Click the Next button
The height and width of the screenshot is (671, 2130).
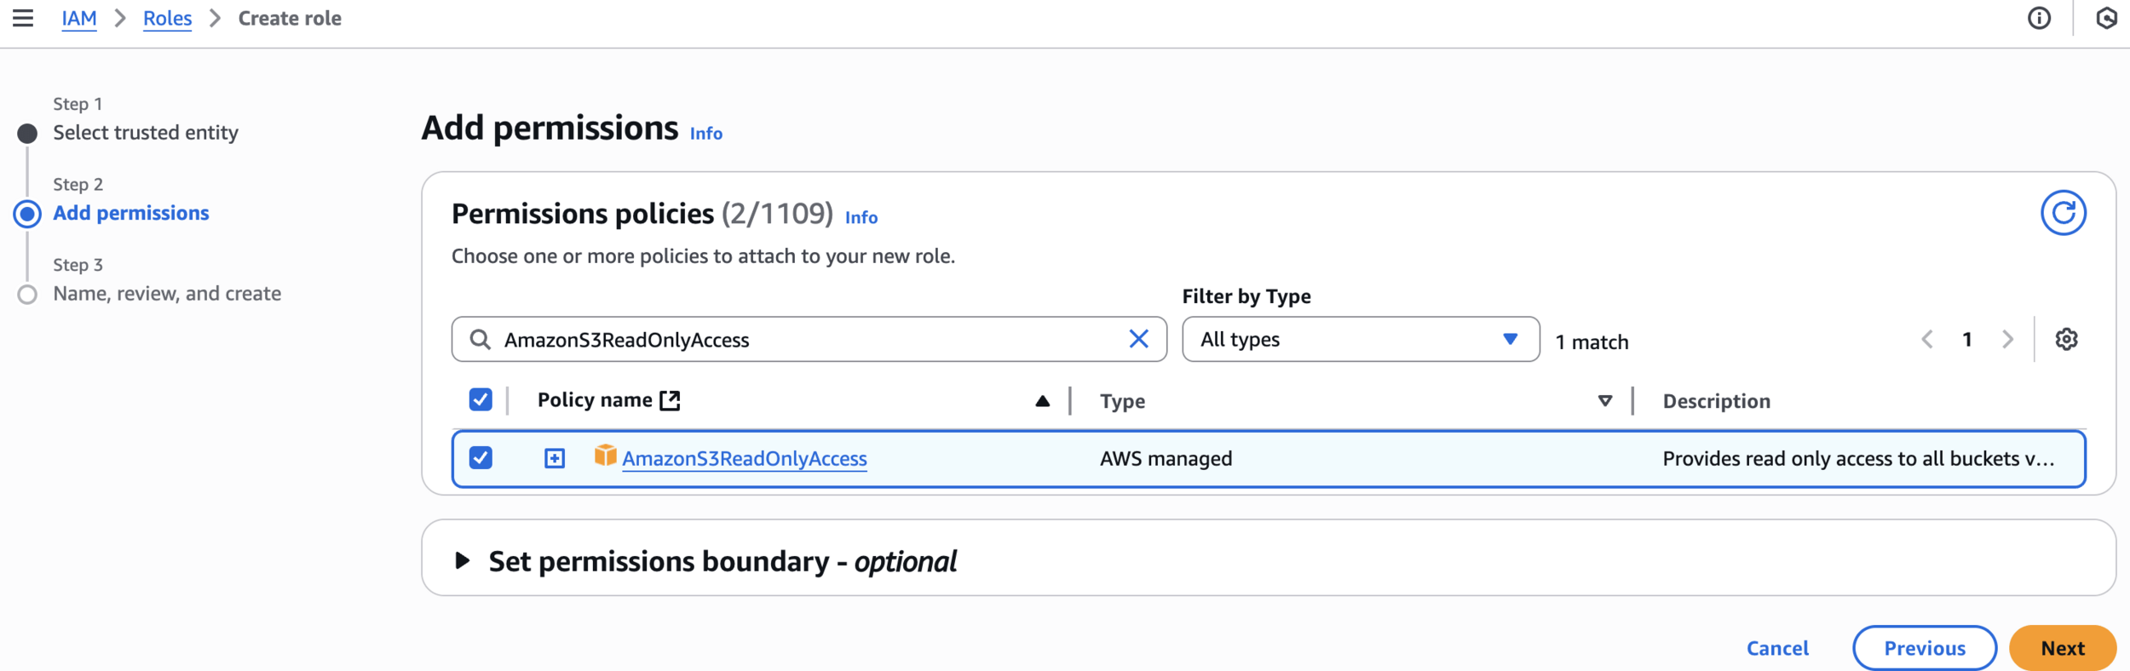pyautogui.click(x=2063, y=648)
